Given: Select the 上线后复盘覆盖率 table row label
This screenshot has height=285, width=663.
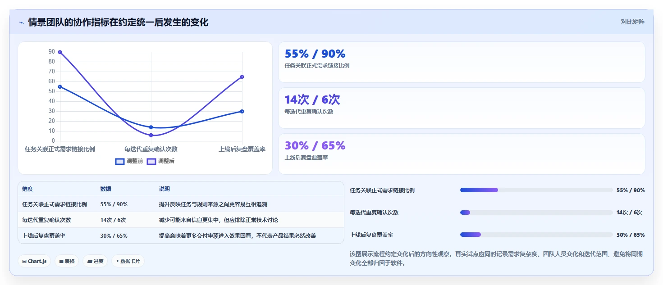Looking at the screenshot, I should [44, 236].
